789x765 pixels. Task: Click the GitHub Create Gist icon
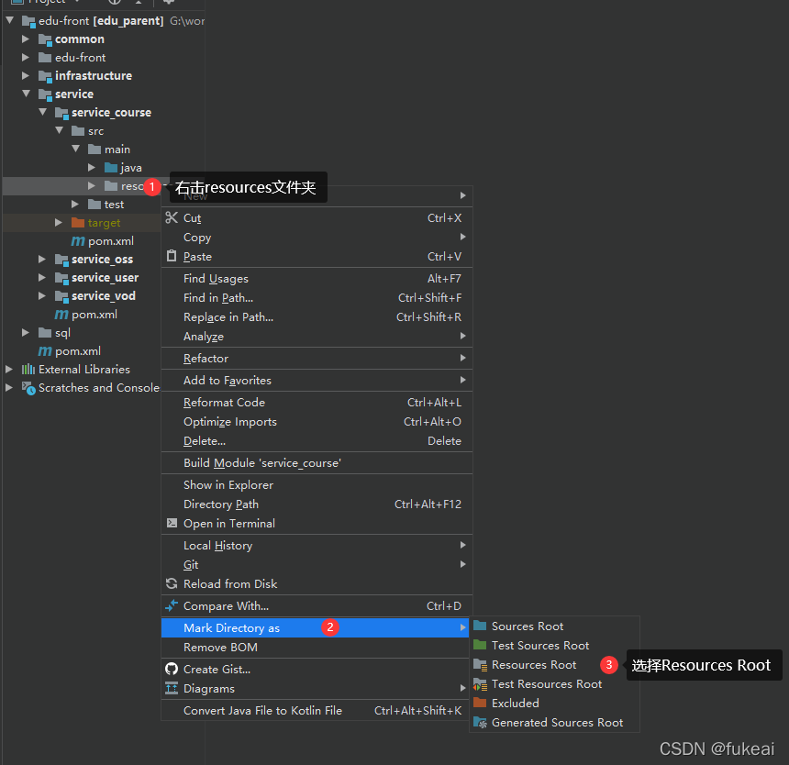(172, 669)
